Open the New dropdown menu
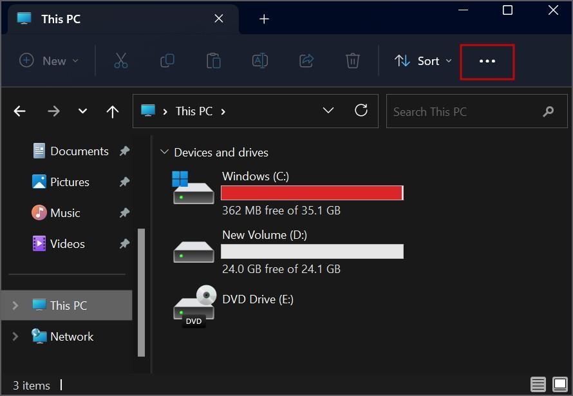 point(48,61)
